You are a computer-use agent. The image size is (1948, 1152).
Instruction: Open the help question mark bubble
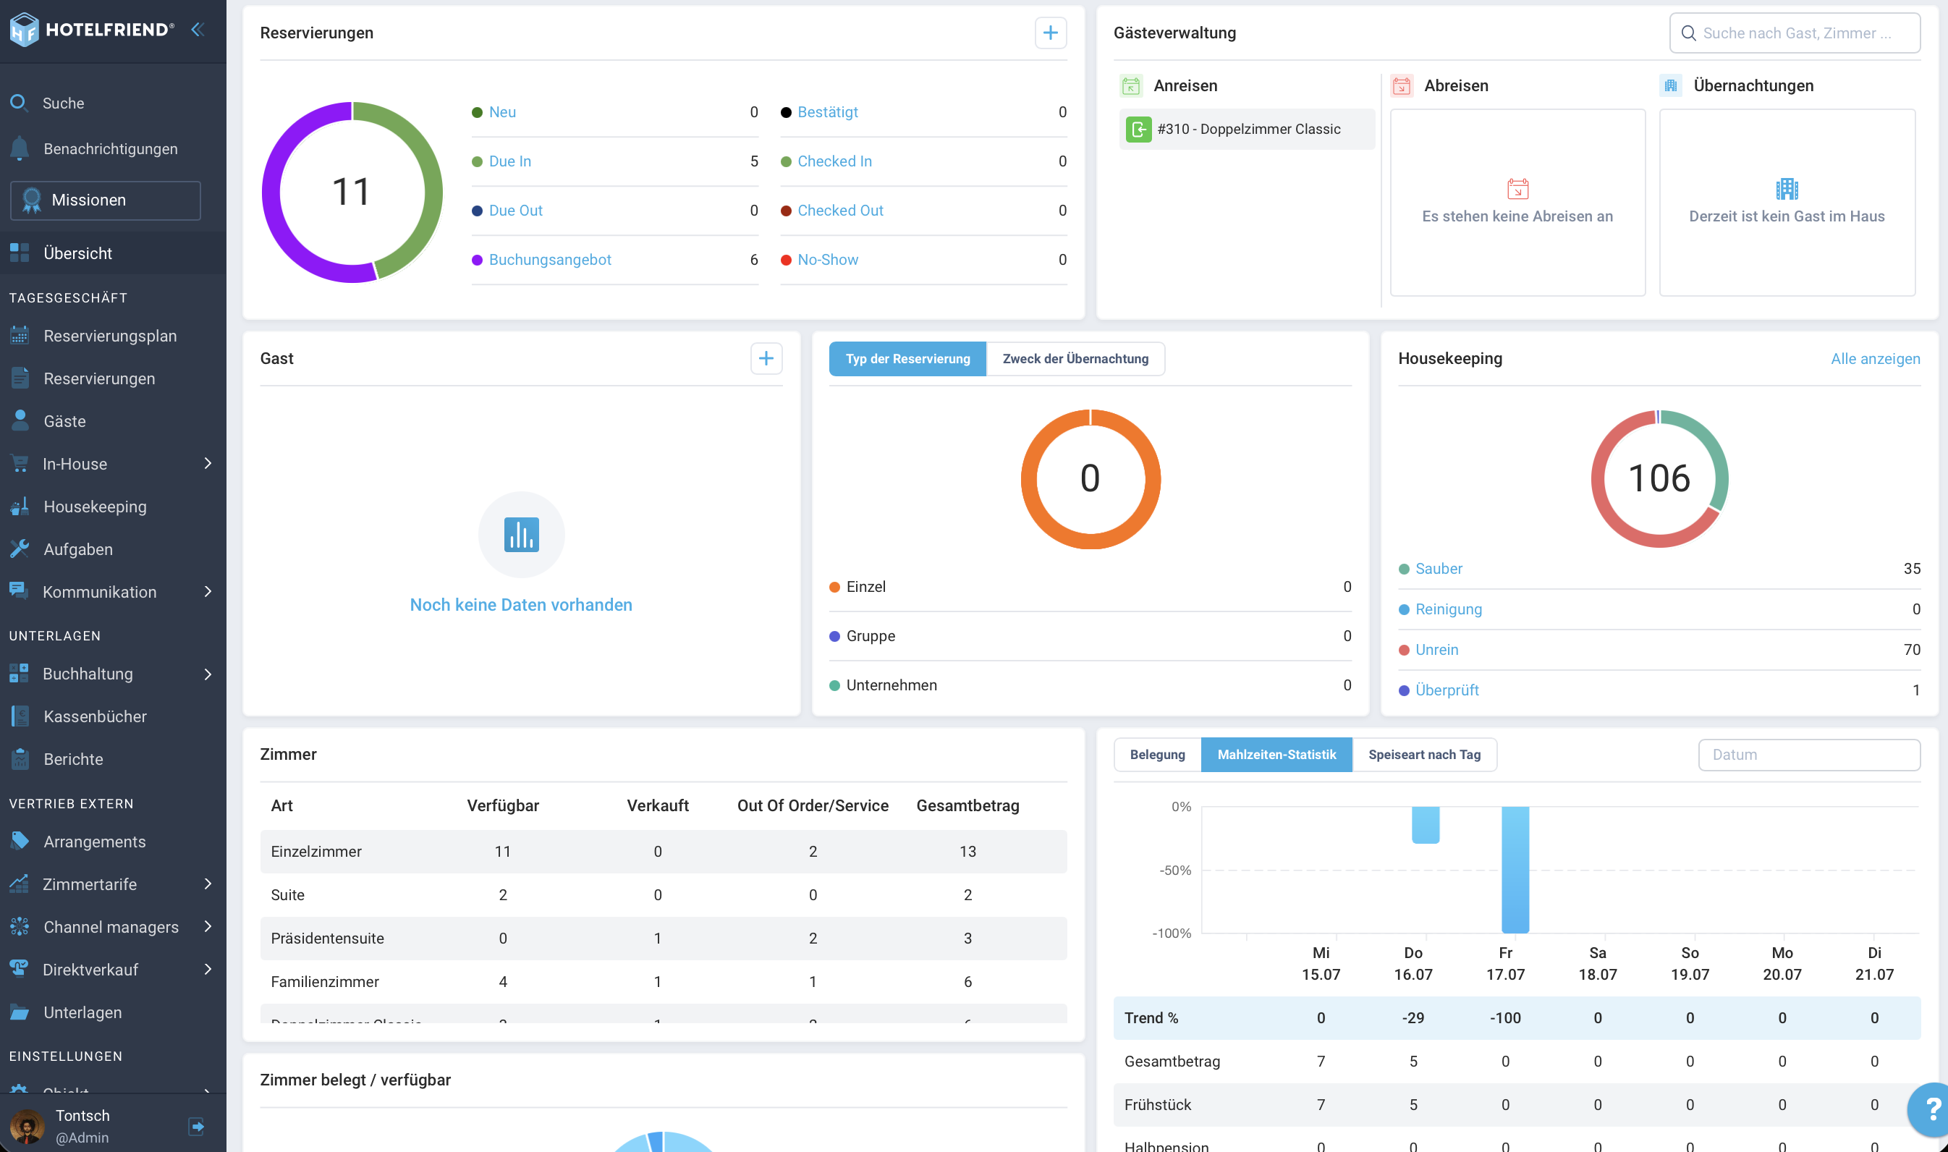pyautogui.click(x=1930, y=1111)
